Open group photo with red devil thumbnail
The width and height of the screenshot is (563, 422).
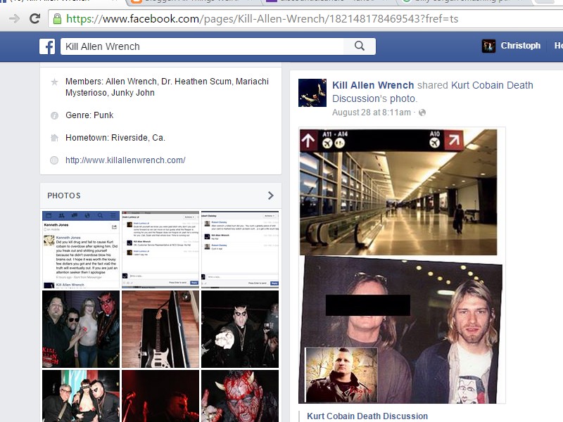pos(81,329)
